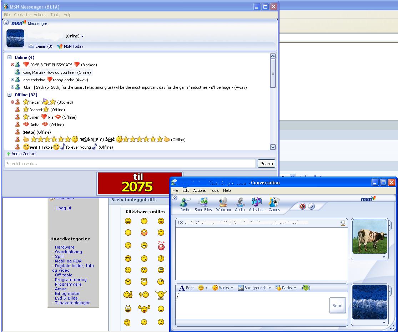The height and width of the screenshot is (332, 398).
Task: Click the red heart-eyes smiley on forum
Action: tap(161, 245)
